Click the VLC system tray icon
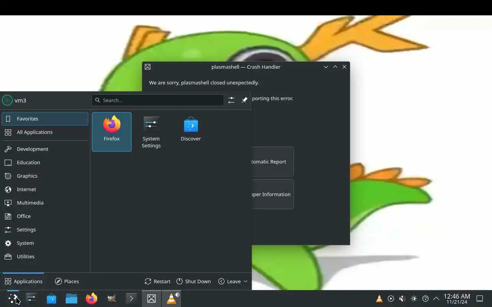492x307 pixels. pyautogui.click(x=379, y=299)
